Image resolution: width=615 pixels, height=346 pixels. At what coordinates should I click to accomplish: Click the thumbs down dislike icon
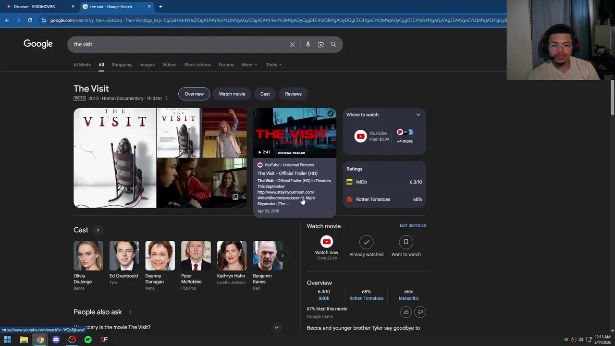420,312
